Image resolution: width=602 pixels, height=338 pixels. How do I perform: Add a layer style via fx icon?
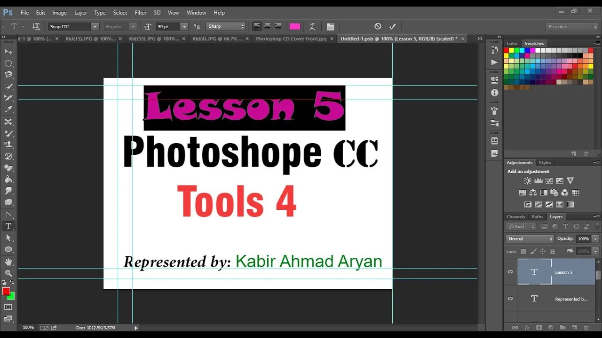click(x=527, y=327)
